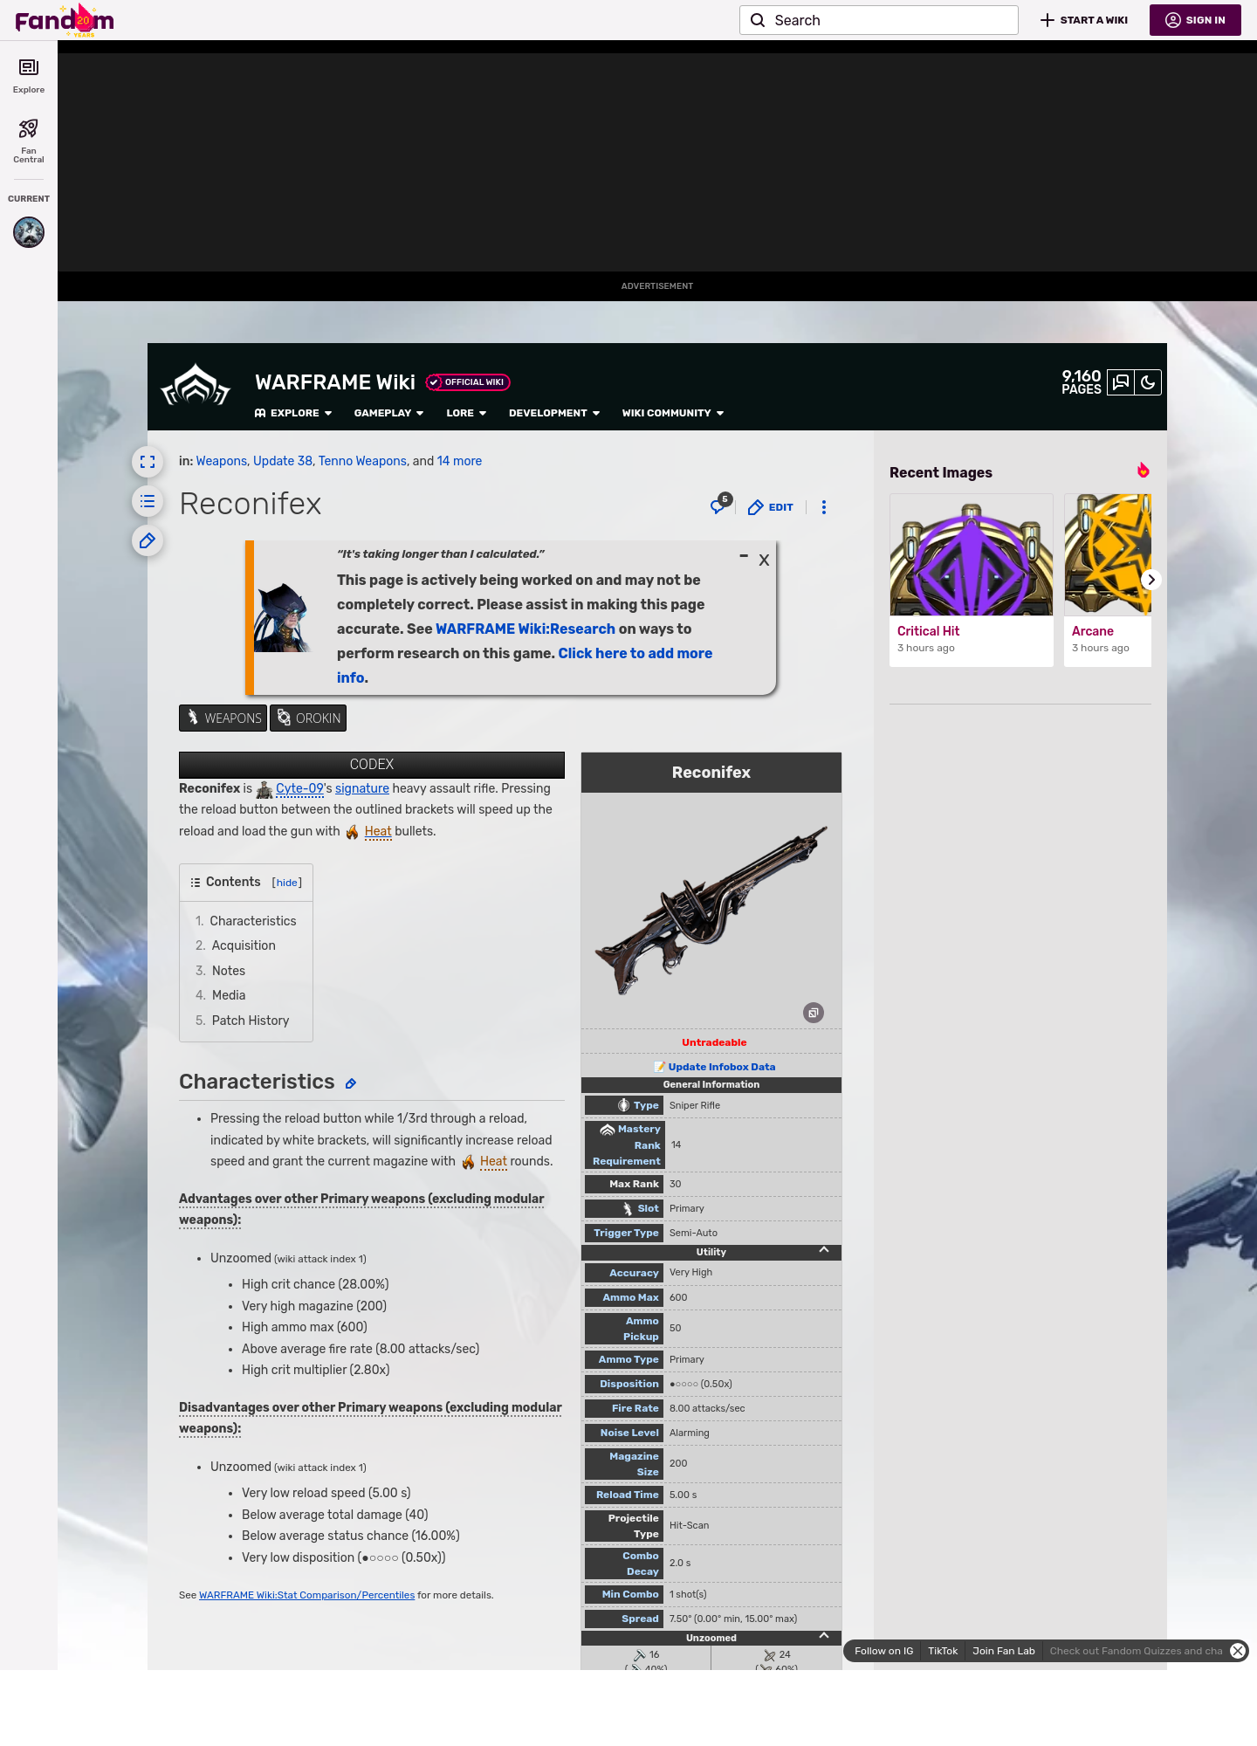The image size is (1257, 1746).
Task: Expand the LORE dropdown menu
Action: click(x=466, y=413)
